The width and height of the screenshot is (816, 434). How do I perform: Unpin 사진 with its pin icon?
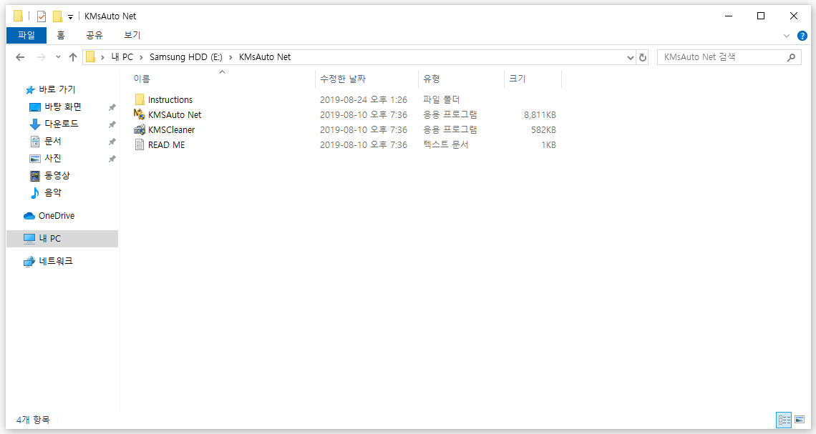point(112,159)
